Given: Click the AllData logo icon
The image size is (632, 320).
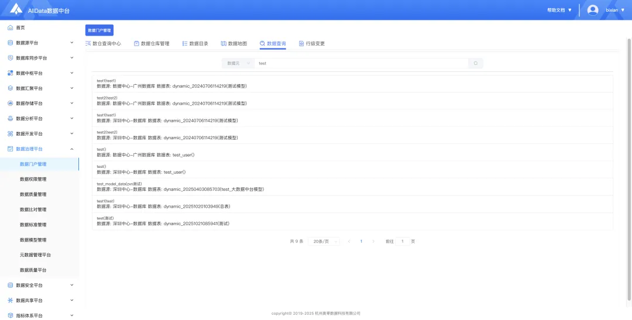Looking at the screenshot, I should (16, 9).
